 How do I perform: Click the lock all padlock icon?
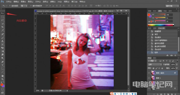pos(162,68)
